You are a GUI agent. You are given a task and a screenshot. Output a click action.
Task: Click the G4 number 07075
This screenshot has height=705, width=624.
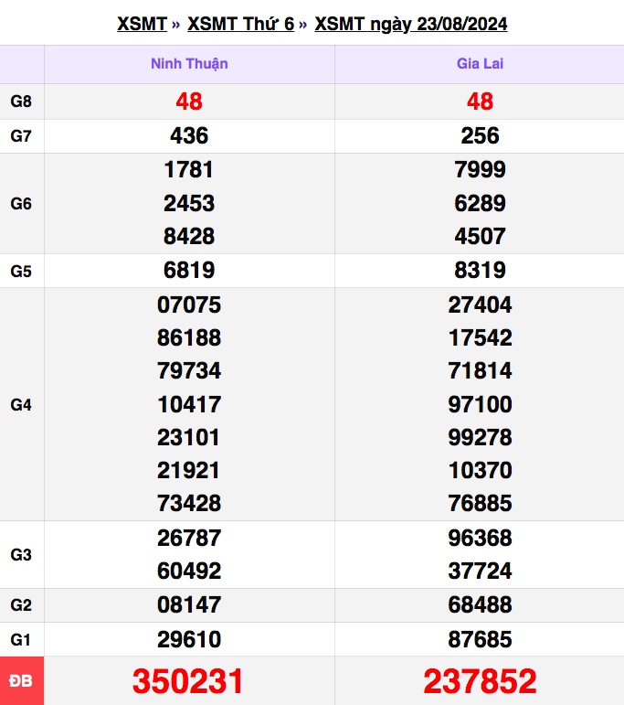coord(189,304)
